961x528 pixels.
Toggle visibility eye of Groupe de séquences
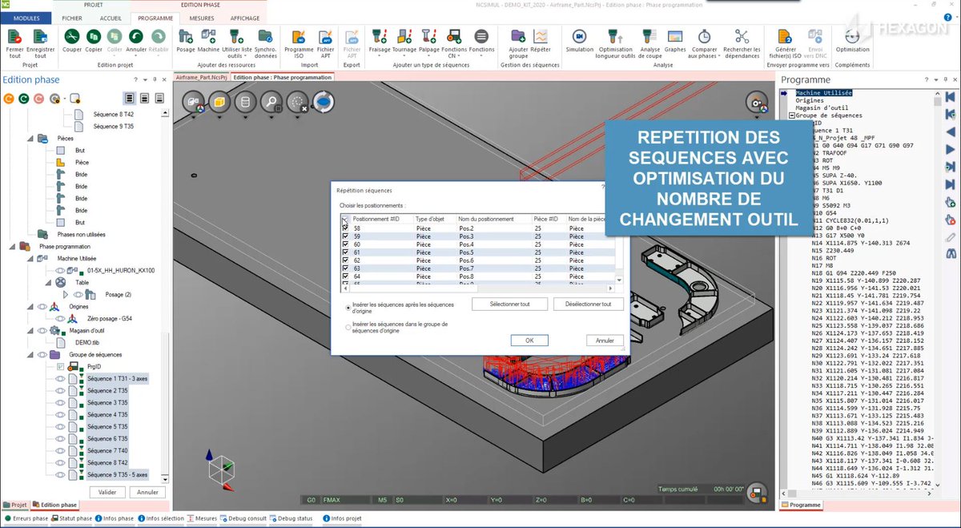[42, 354]
